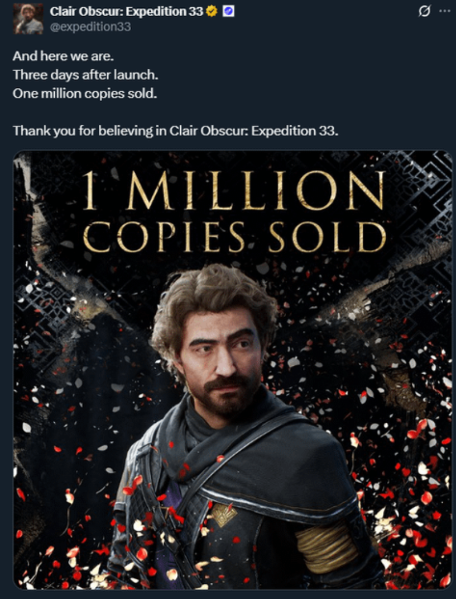Viewport: 456px width, 599px height.
Task: Open the Grok explain-post icon
Action: [x=424, y=12]
